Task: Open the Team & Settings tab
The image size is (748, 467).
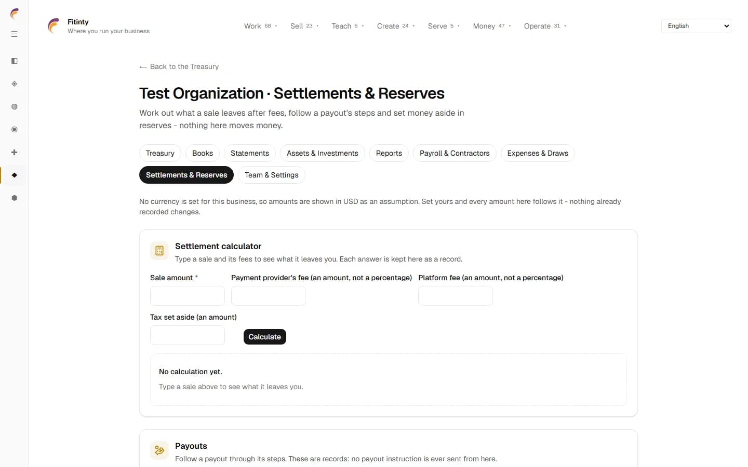Action: point(272,175)
